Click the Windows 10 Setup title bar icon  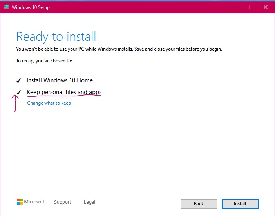point(7,7)
